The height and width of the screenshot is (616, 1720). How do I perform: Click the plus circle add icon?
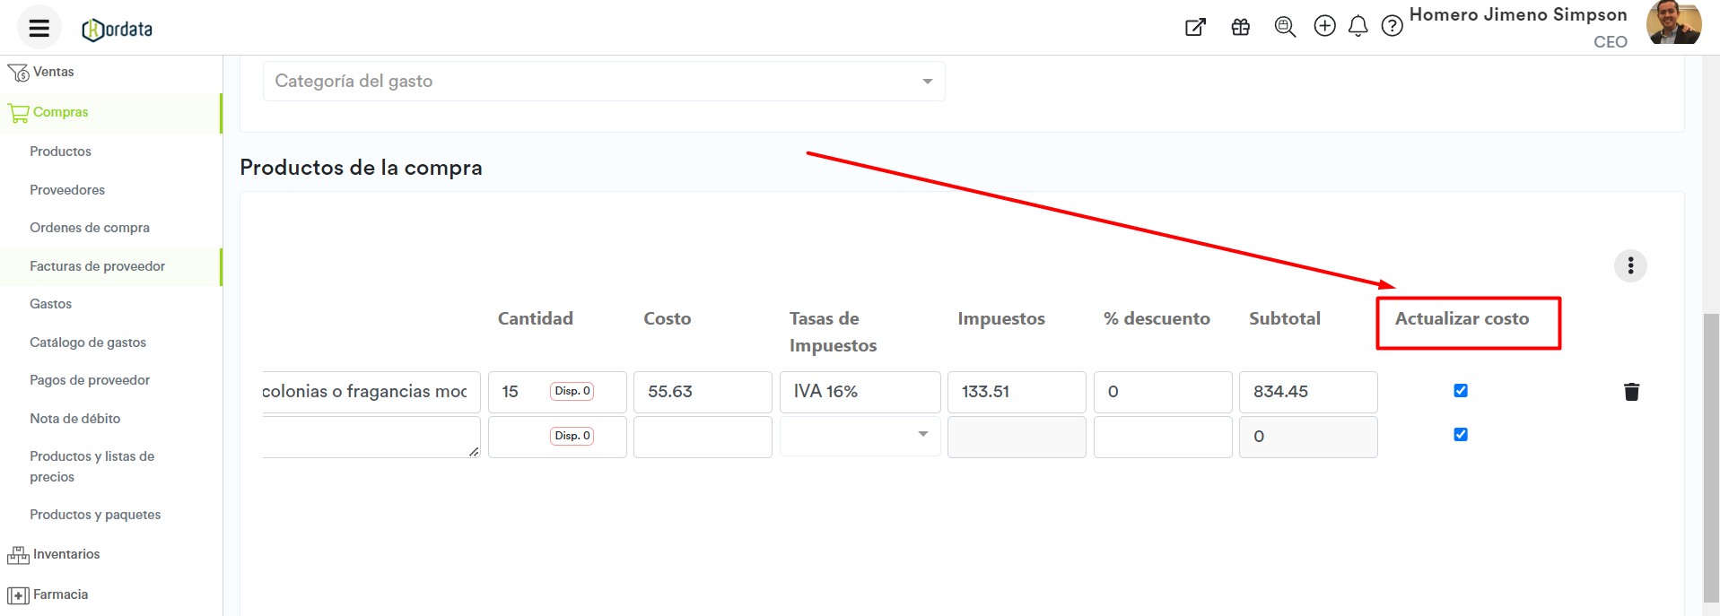1324,26
